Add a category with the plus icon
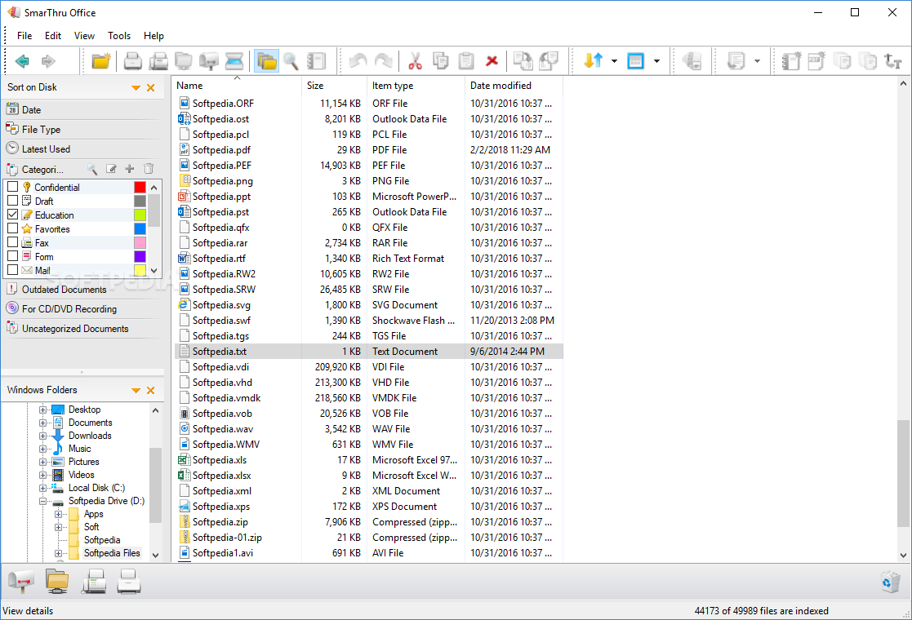Screen dimensions: 912x620 coord(130,169)
